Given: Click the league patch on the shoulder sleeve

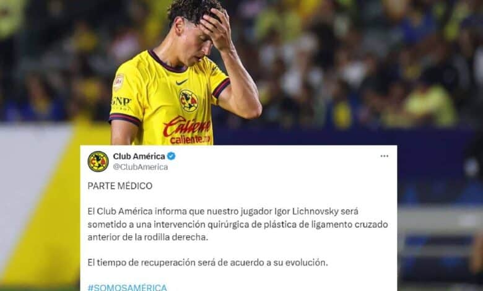Looking at the screenshot, I should 118,82.
